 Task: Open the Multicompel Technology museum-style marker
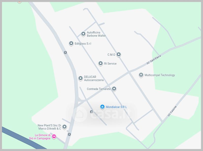pos(141,75)
